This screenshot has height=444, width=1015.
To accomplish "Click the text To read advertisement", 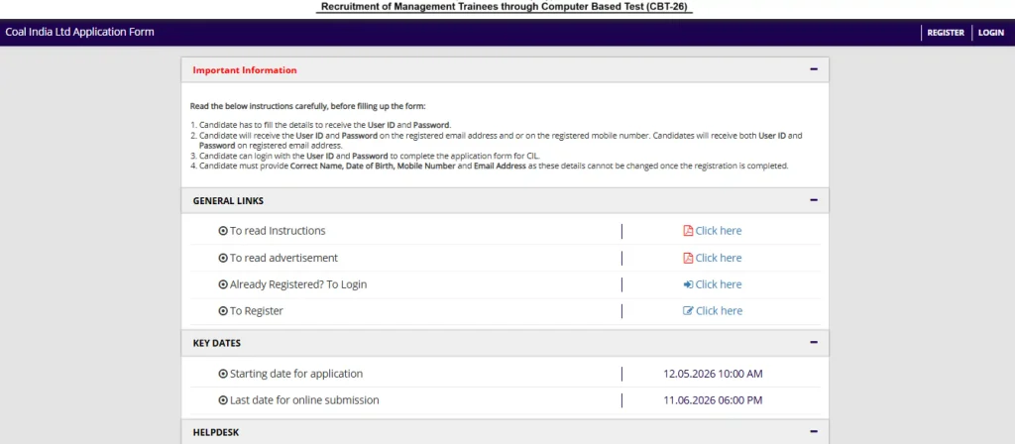I will point(283,258).
